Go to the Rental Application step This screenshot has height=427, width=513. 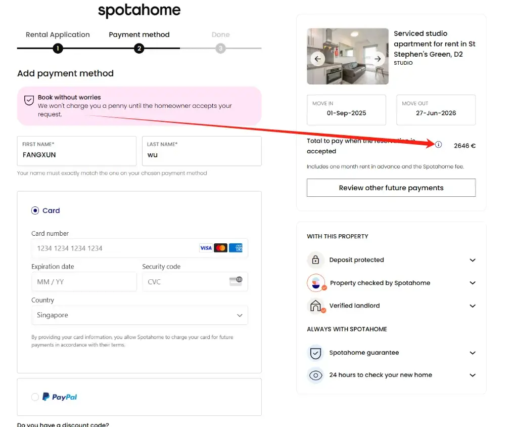(x=58, y=48)
